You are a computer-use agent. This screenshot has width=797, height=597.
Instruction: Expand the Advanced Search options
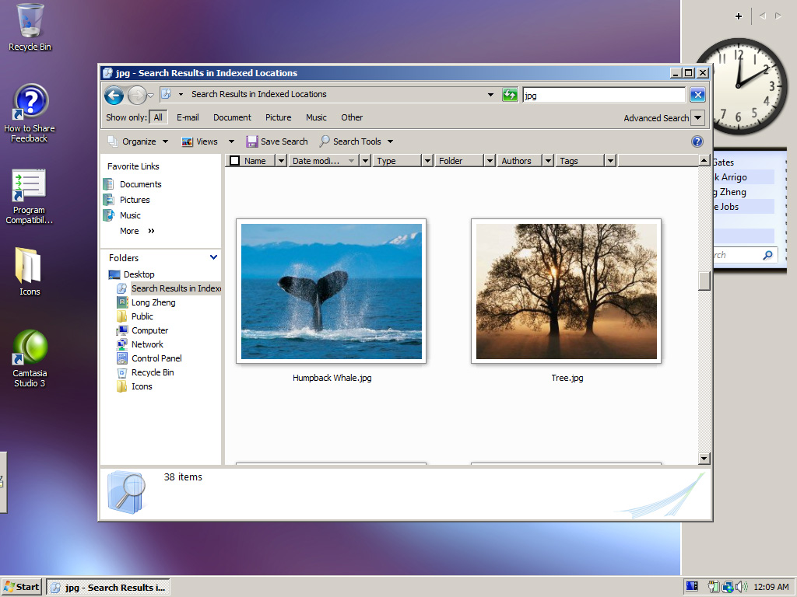pyautogui.click(x=656, y=117)
